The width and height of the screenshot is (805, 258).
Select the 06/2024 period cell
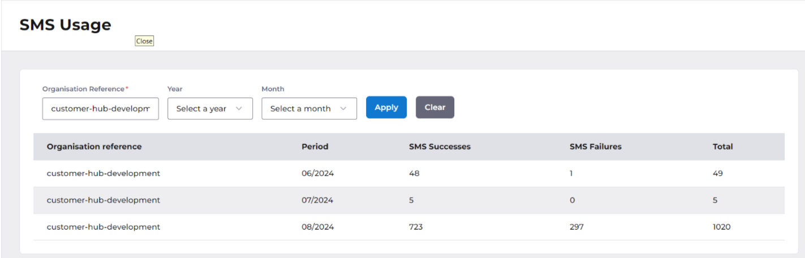click(317, 173)
